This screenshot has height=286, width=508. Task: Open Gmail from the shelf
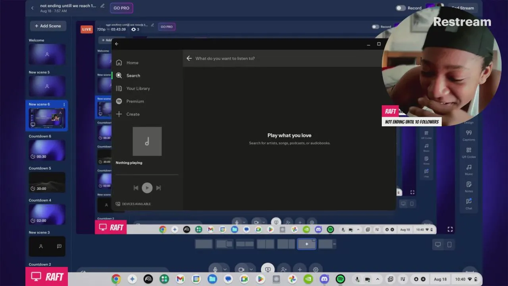tap(180, 279)
